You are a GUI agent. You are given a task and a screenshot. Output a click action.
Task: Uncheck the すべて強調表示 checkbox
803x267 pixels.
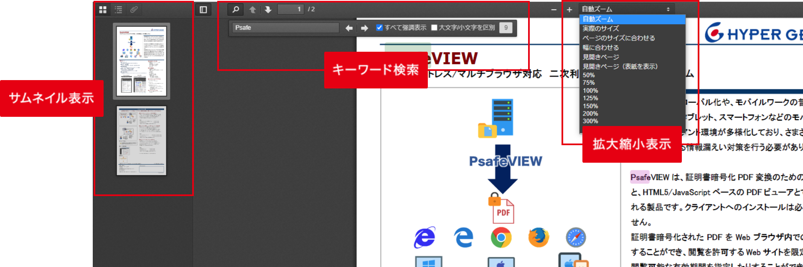tap(379, 28)
